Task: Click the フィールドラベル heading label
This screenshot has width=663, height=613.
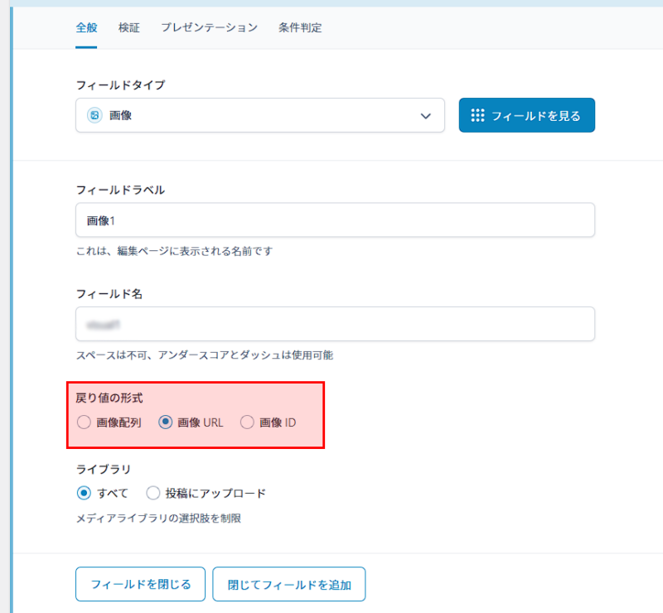Action: click(x=120, y=190)
